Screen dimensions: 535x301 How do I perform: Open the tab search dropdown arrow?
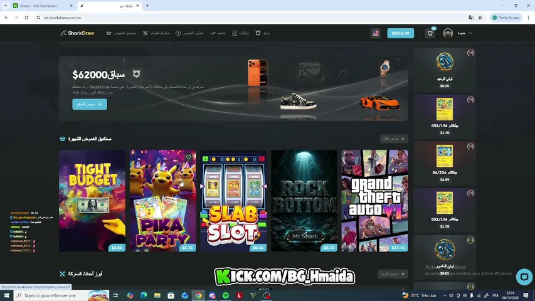(6, 6)
